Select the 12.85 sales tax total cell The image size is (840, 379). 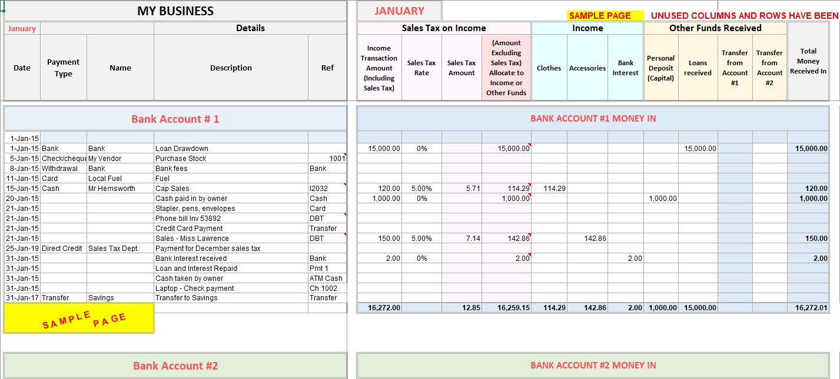461,308
